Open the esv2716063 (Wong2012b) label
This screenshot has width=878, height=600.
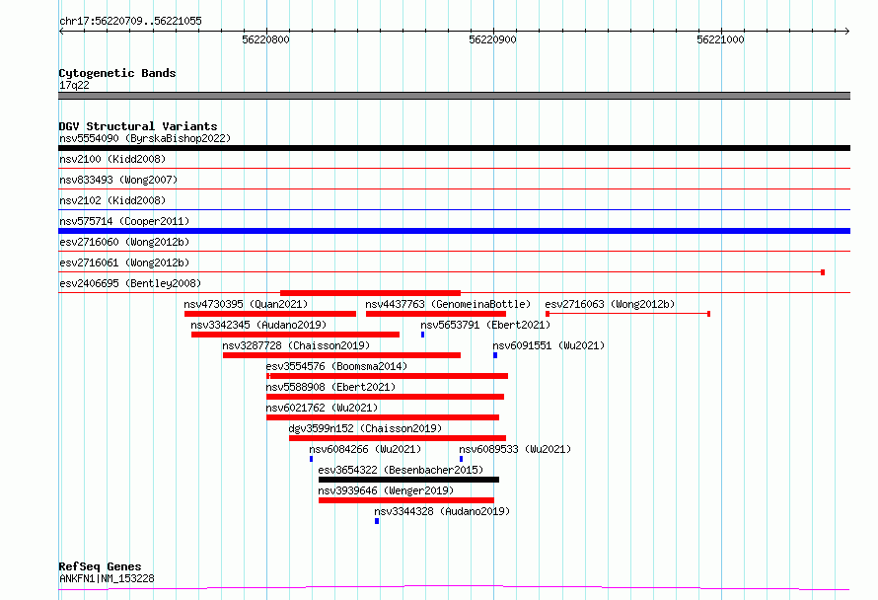coord(610,304)
